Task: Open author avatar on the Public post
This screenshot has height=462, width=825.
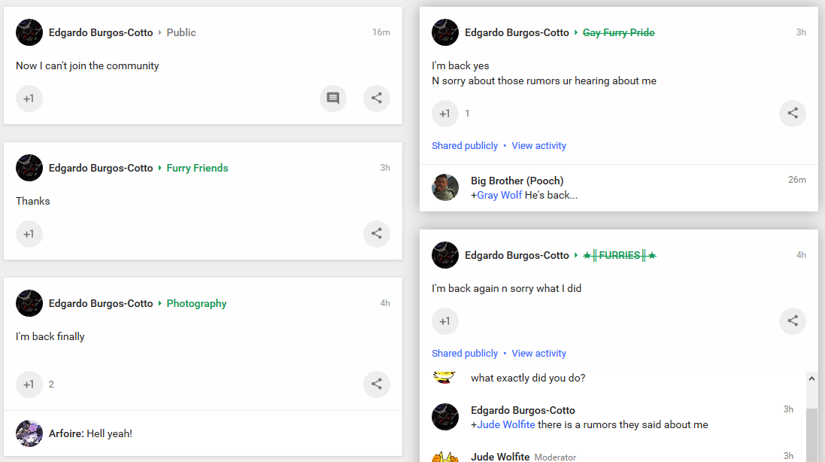Action: coord(29,32)
